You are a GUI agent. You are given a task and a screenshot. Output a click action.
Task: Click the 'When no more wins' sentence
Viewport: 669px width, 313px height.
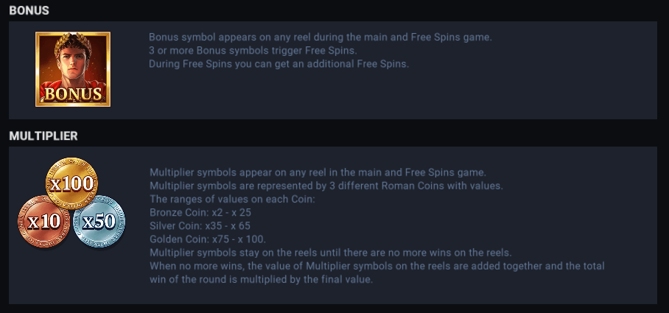376,266
